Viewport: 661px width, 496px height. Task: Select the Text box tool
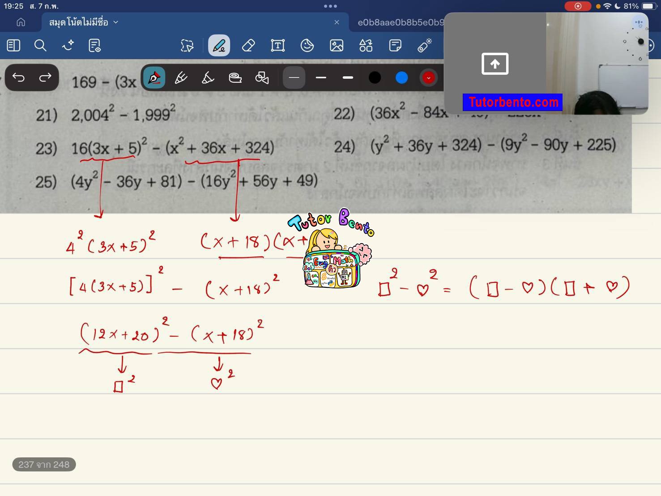278,45
